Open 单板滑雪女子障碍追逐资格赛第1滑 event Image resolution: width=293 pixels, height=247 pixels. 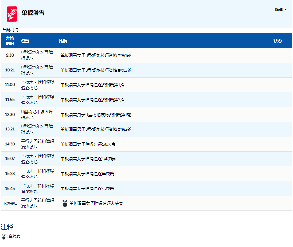click(92, 85)
